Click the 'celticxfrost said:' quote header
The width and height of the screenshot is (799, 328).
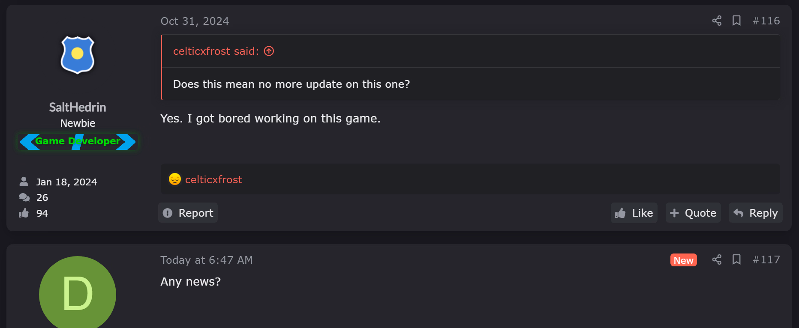[216, 51]
